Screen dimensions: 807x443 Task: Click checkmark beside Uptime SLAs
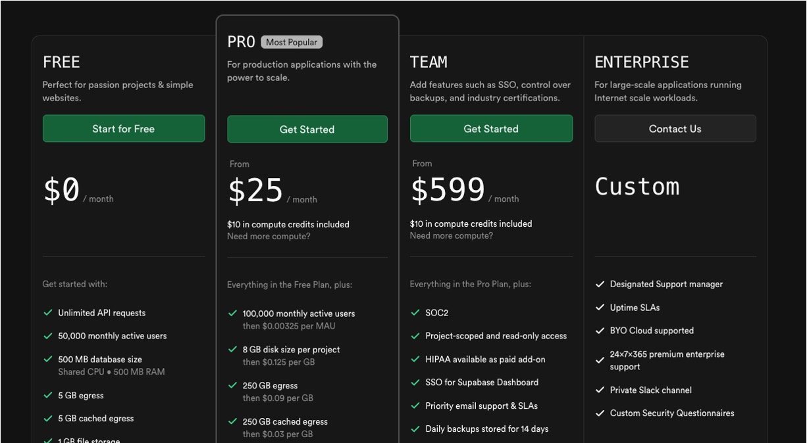point(600,308)
